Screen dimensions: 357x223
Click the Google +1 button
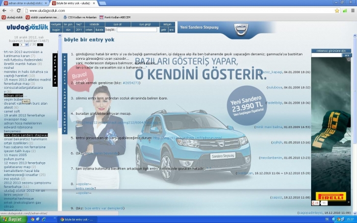coord(316,203)
